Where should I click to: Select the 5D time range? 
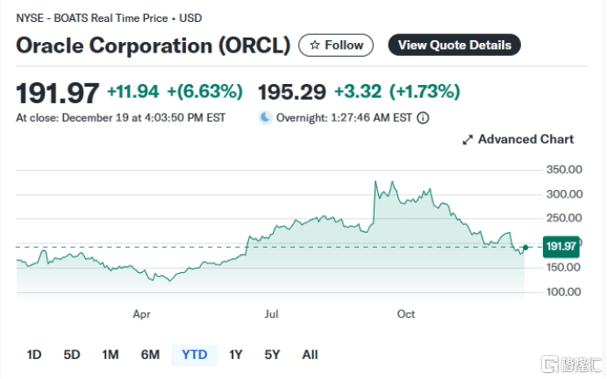point(72,354)
